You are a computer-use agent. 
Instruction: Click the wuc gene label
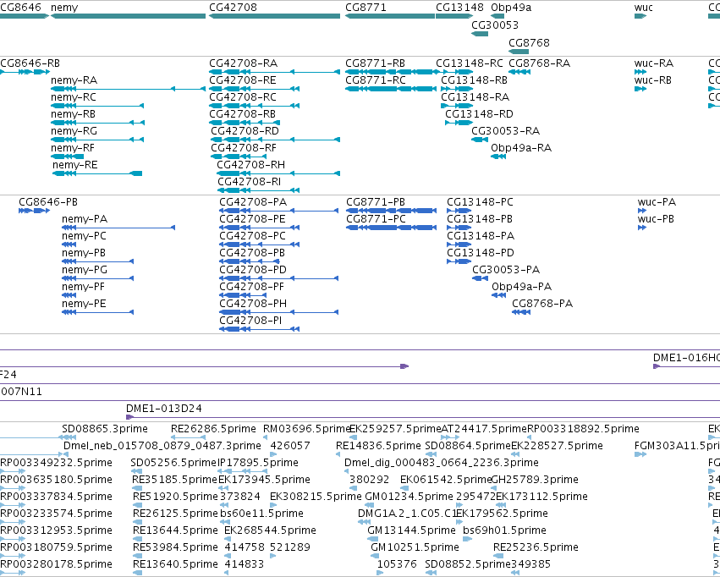coord(643,8)
